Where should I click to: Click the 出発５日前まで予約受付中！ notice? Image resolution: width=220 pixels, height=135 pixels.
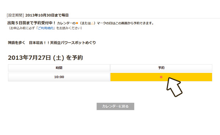pyautogui.click(x=32, y=23)
